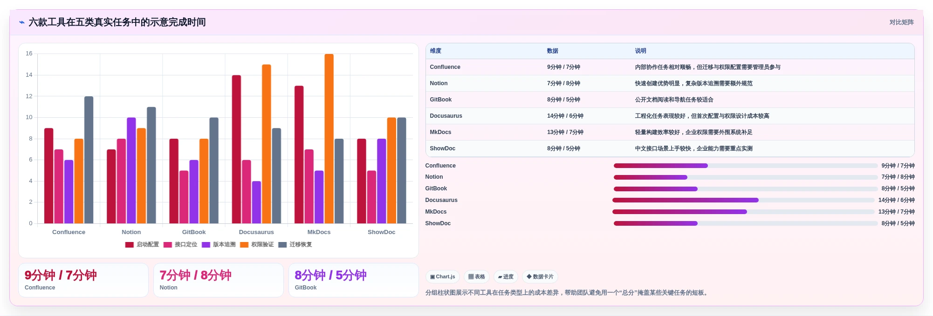Click the Docusaurus progress bar
This screenshot has width=933, height=316.
click(743, 200)
